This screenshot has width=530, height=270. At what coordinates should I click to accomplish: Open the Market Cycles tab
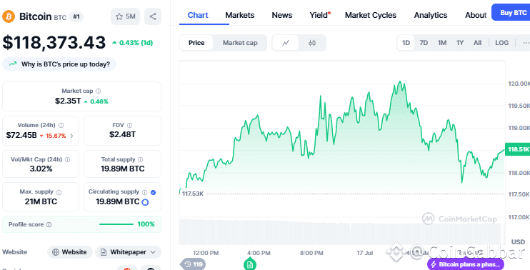(x=371, y=15)
